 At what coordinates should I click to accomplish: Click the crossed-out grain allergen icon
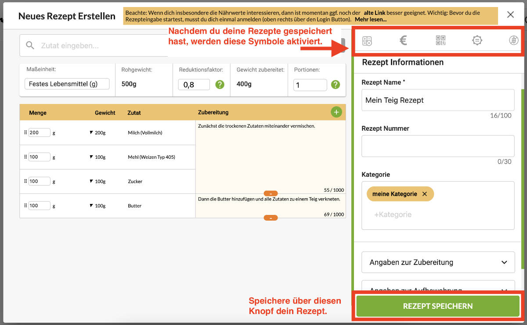coord(514,40)
